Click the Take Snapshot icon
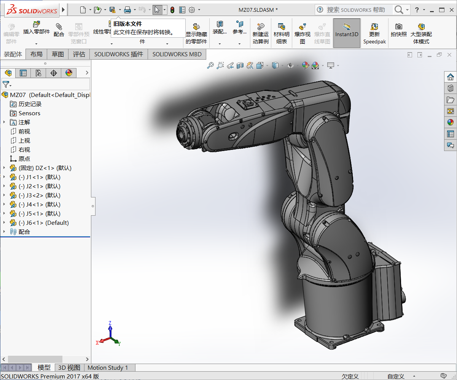The image size is (457, 380). pyautogui.click(x=398, y=30)
